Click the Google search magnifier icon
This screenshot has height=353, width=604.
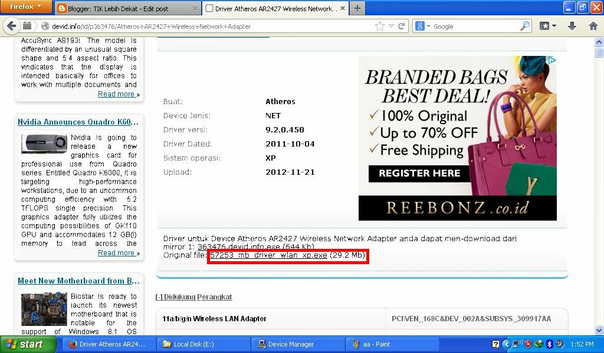(x=524, y=26)
